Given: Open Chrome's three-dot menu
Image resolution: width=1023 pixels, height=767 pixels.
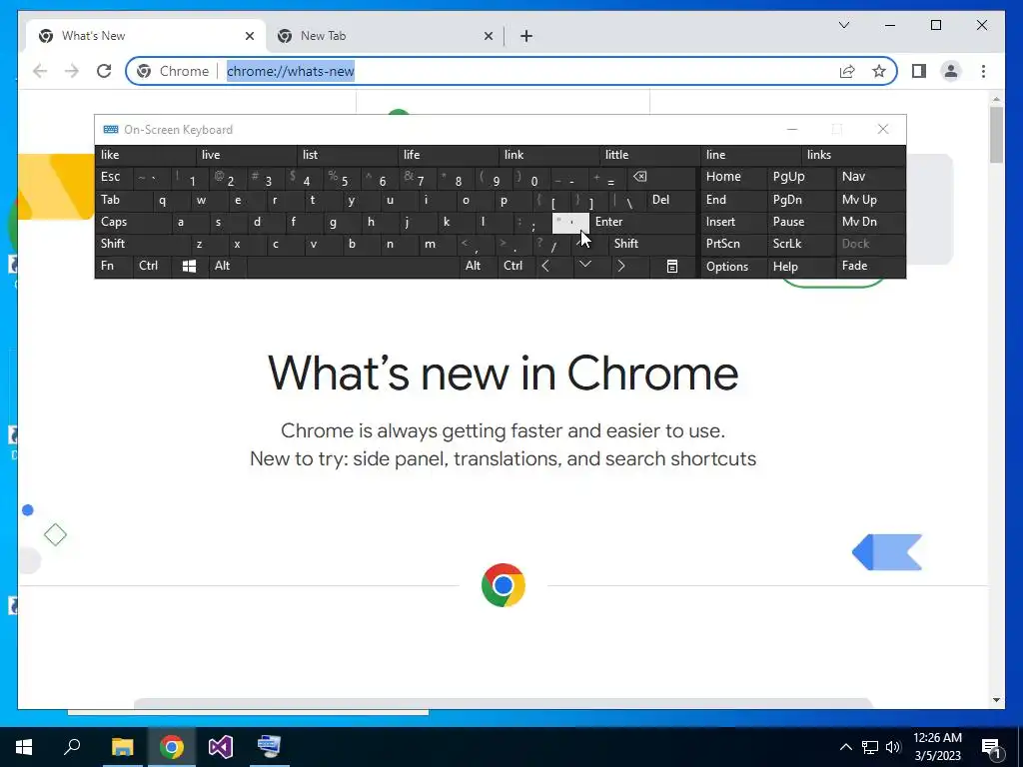Looking at the screenshot, I should coord(983,71).
